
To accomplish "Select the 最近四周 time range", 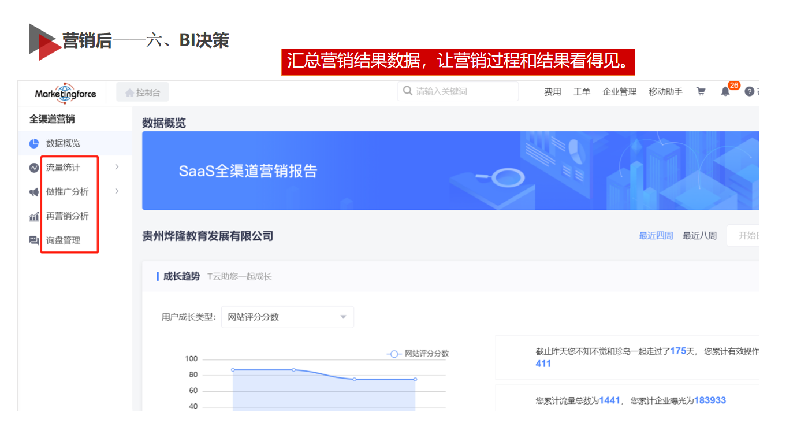I will click(656, 236).
